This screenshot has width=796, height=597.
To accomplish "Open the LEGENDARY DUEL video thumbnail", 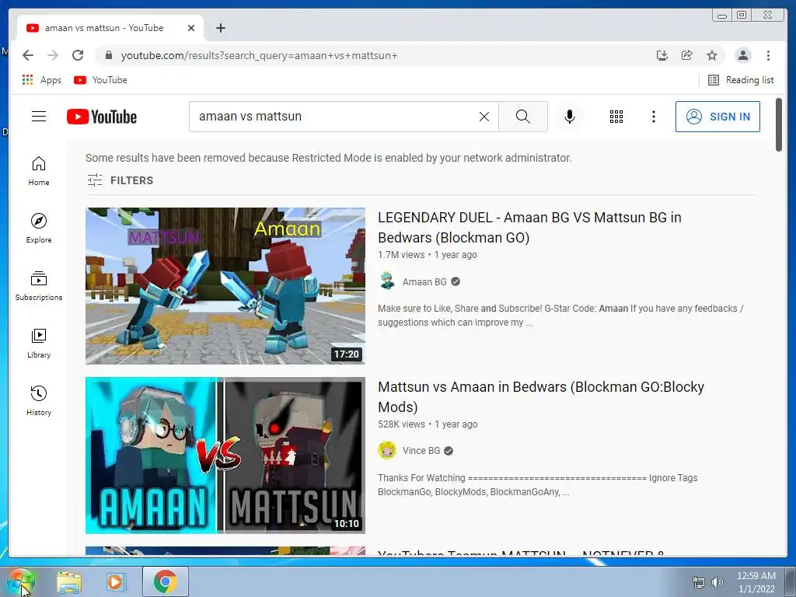I will click(225, 286).
